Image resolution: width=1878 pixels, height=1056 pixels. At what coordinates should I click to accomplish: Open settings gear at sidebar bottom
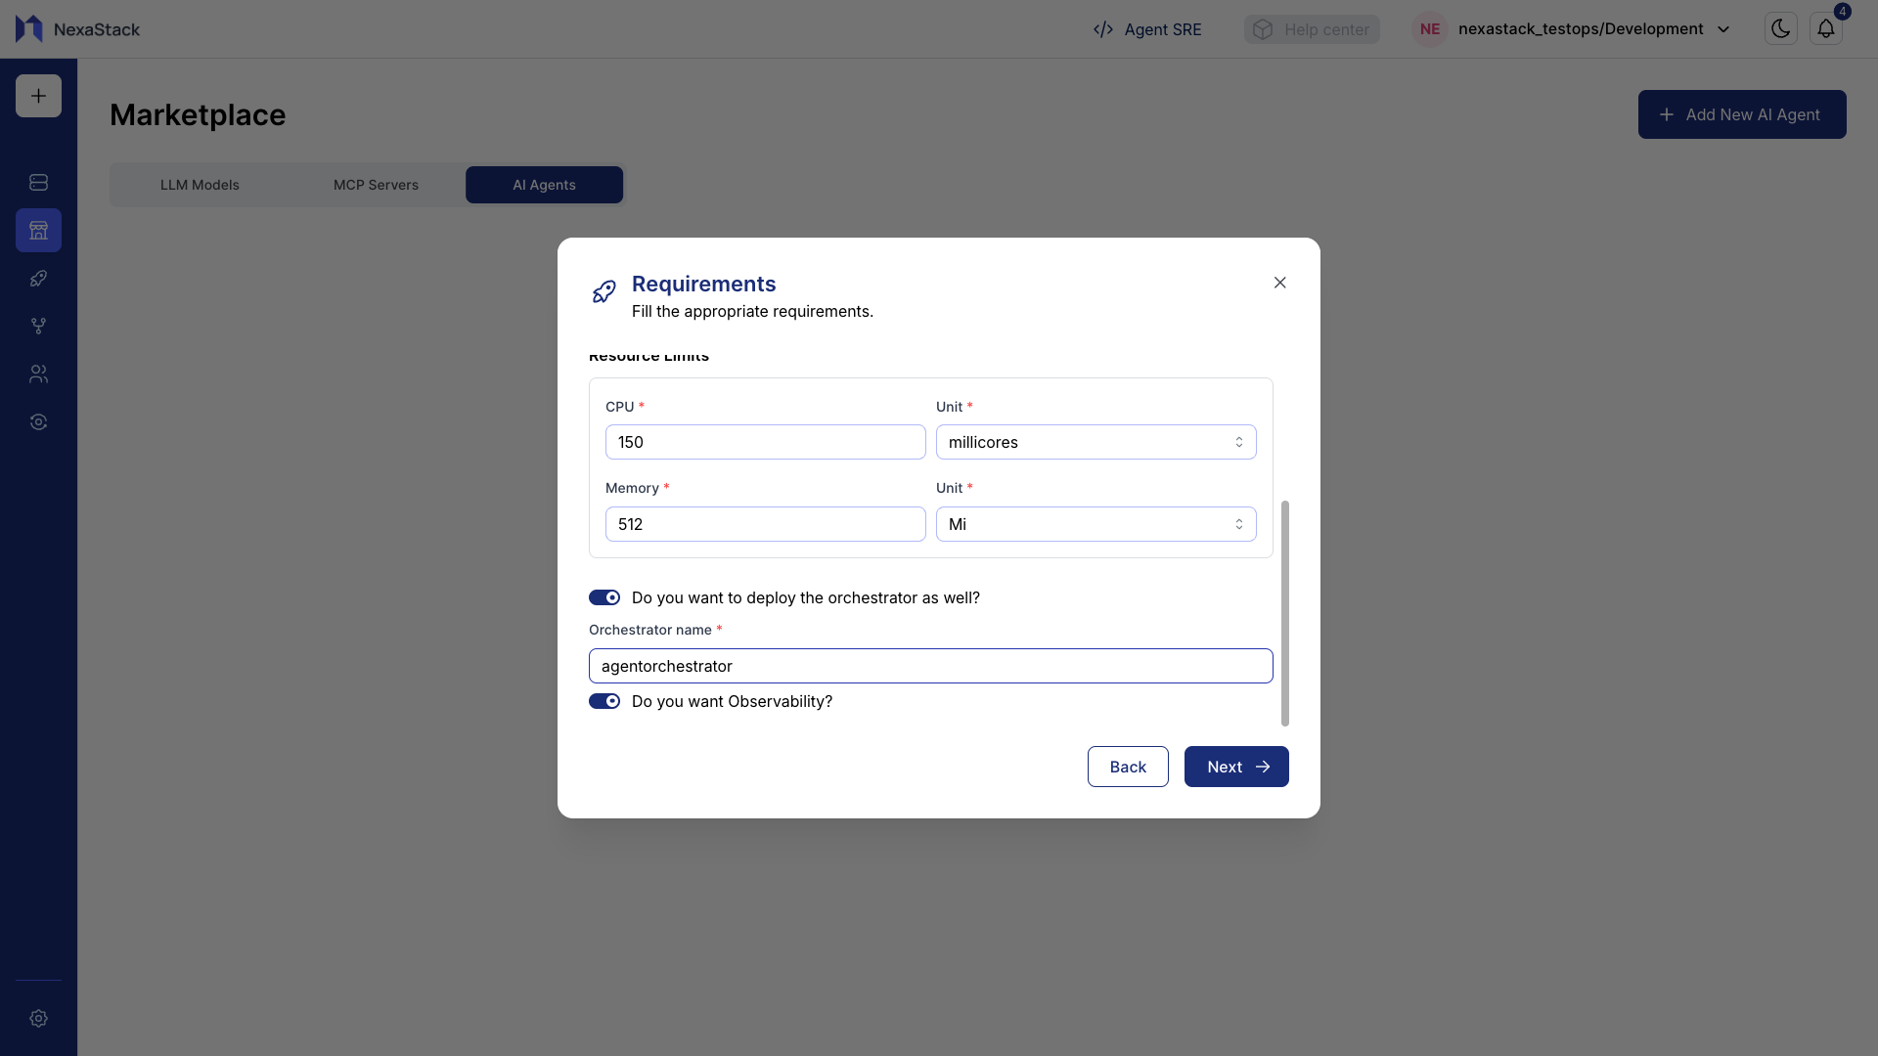coord(38,1018)
